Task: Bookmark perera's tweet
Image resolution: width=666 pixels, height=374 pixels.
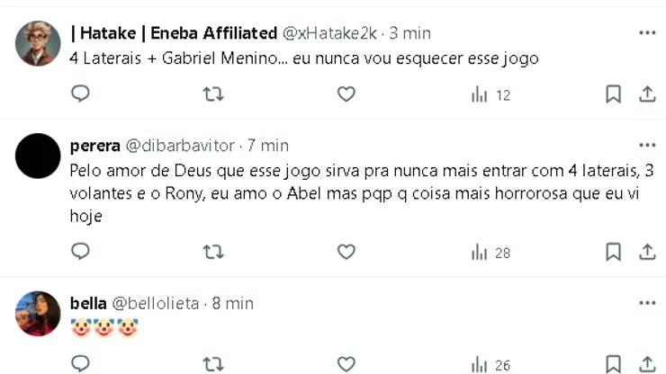Action: click(x=613, y=253)
